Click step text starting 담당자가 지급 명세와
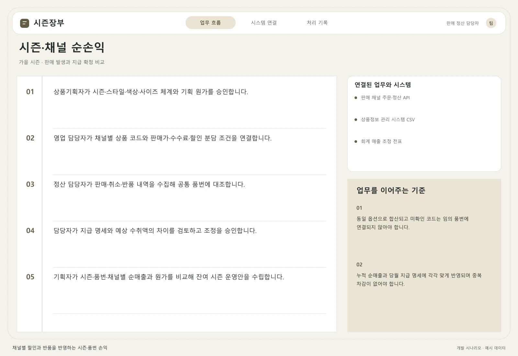518x356 pixels. 155,231
